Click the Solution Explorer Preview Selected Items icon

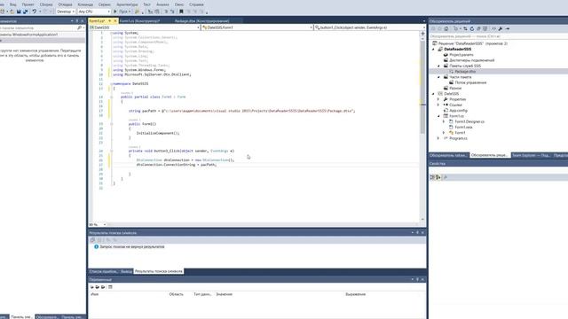[507, 28]
